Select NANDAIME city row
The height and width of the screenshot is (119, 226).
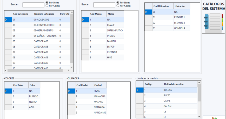tap(87, 112)
